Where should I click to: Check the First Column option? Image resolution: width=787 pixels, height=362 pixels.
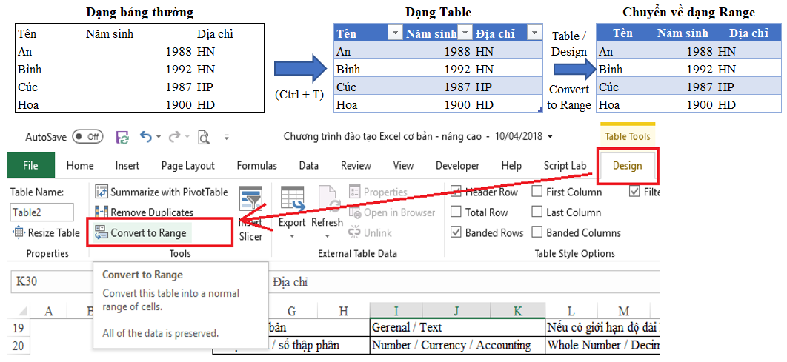(537, 192)
